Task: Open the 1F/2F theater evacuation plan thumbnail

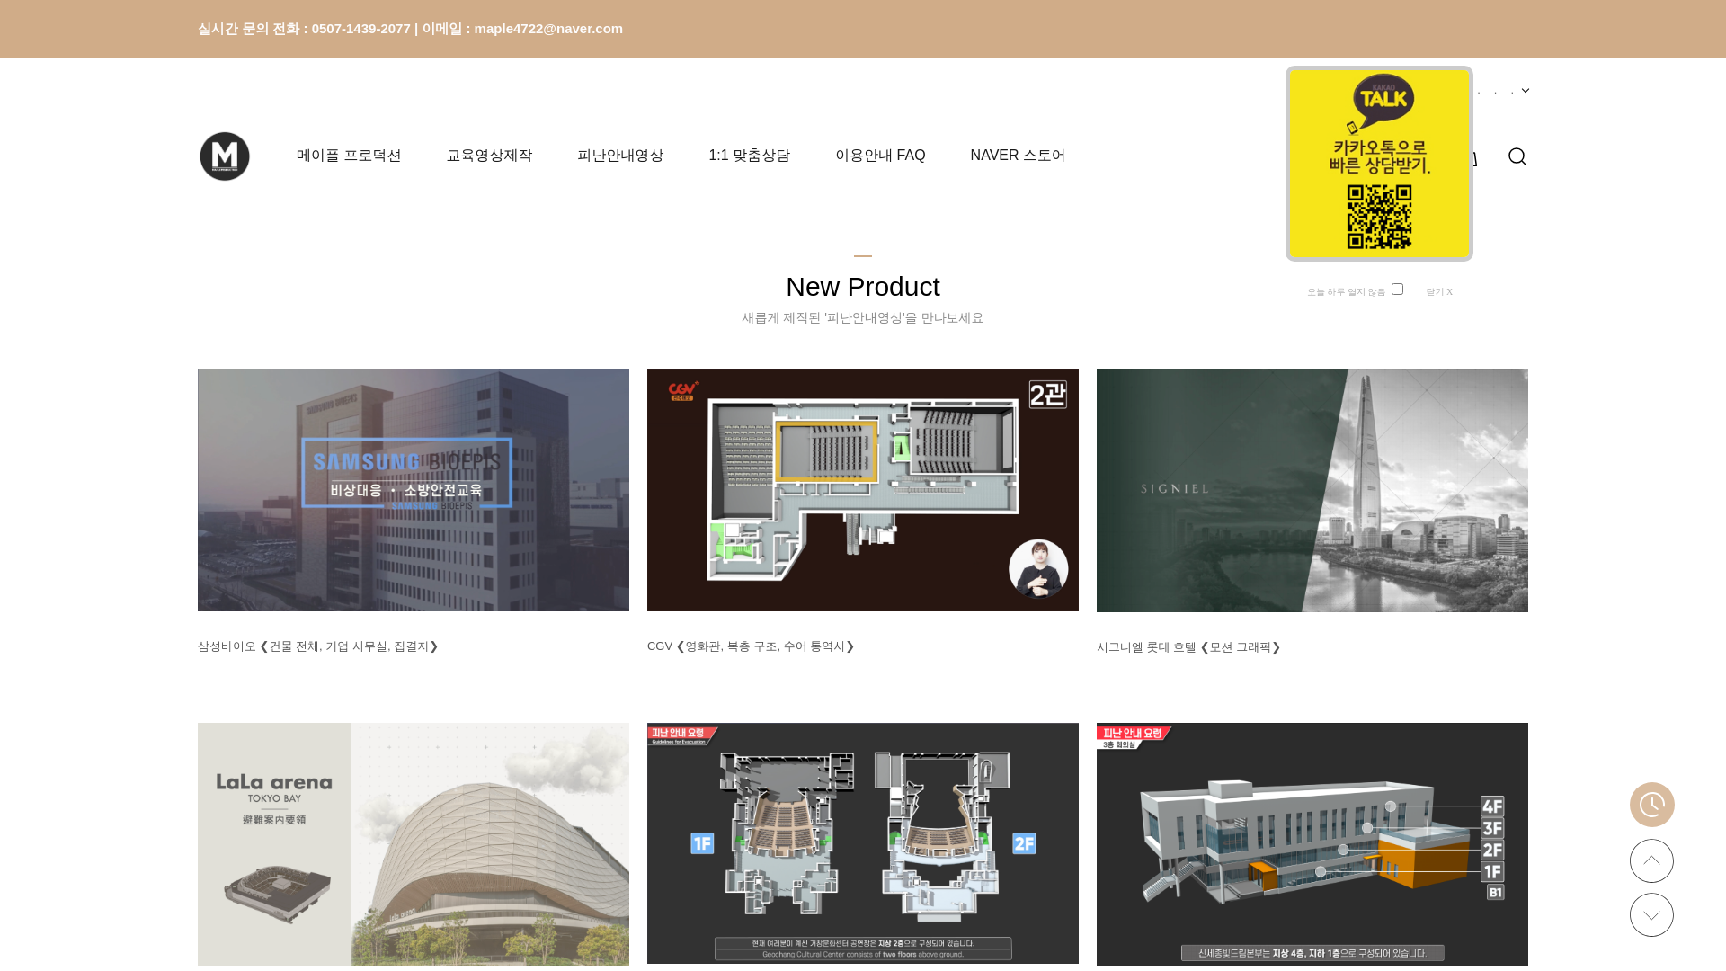Action: (x=863, y=843)
